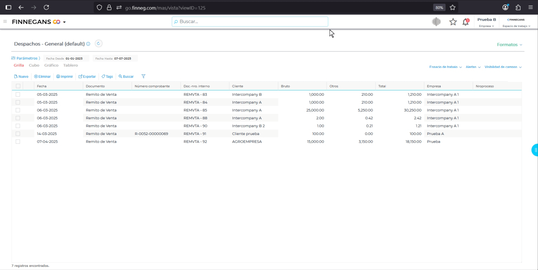Click the Buscar toolbar button
The image size is (538, 270).
click(x=126, y=76)
